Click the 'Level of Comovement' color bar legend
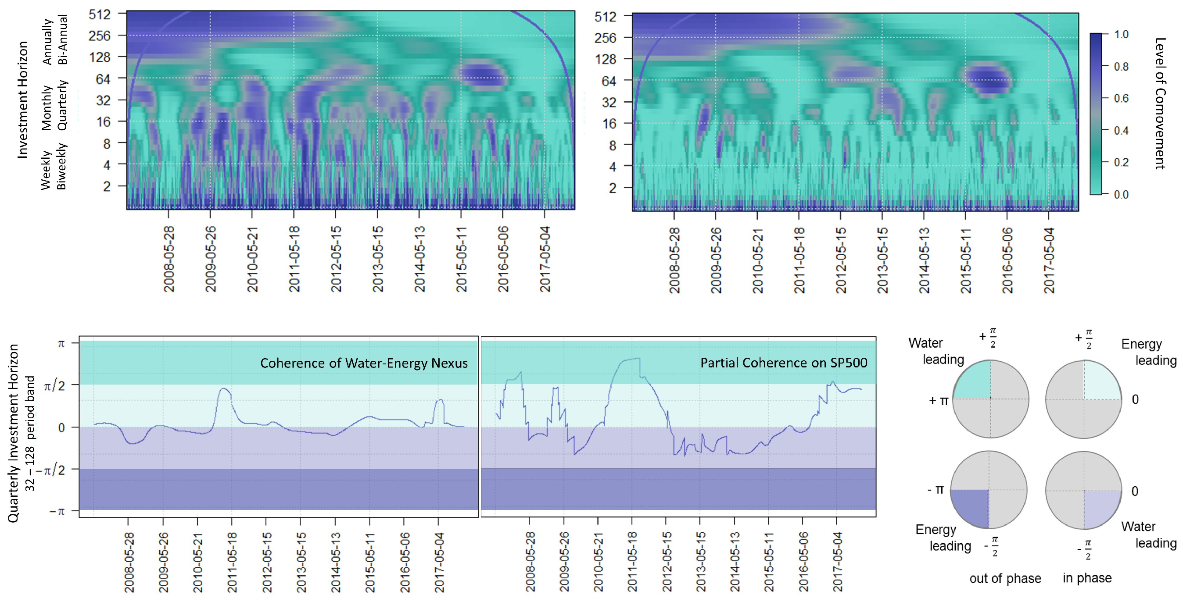 click(x=1095, y=114)
